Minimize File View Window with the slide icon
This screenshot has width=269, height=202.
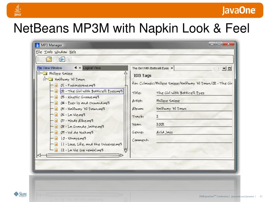pyautogui.click(x=76, y=68)
